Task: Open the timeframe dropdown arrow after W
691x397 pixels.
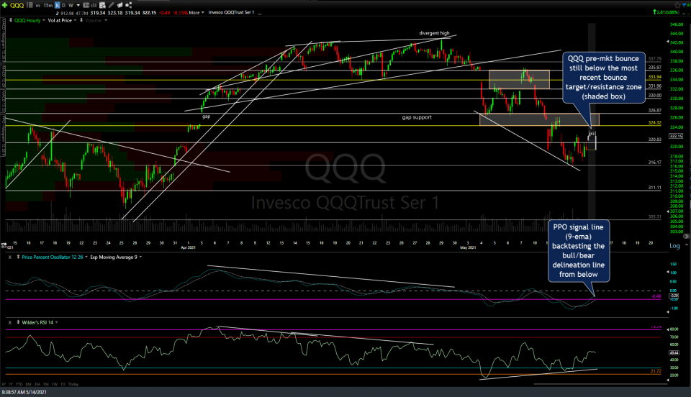Action: pyautogui.click(x=78, y=5)
